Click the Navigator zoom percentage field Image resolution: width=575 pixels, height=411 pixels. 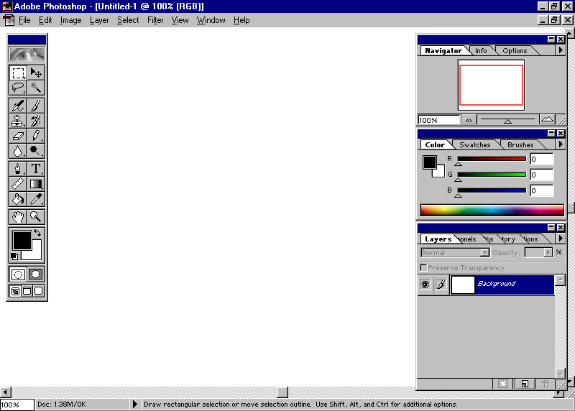coord(439,120)
